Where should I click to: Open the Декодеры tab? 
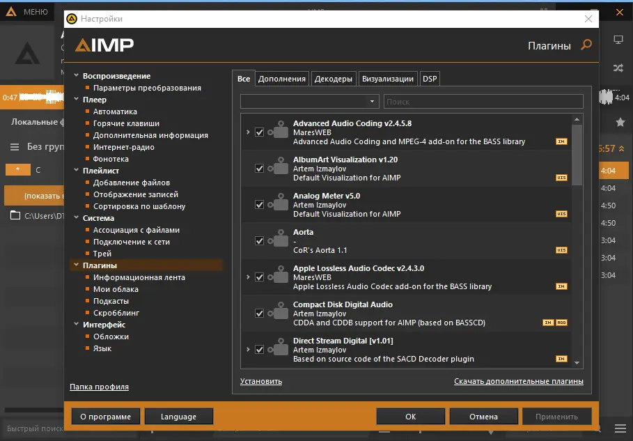click(x=334, y=79)
